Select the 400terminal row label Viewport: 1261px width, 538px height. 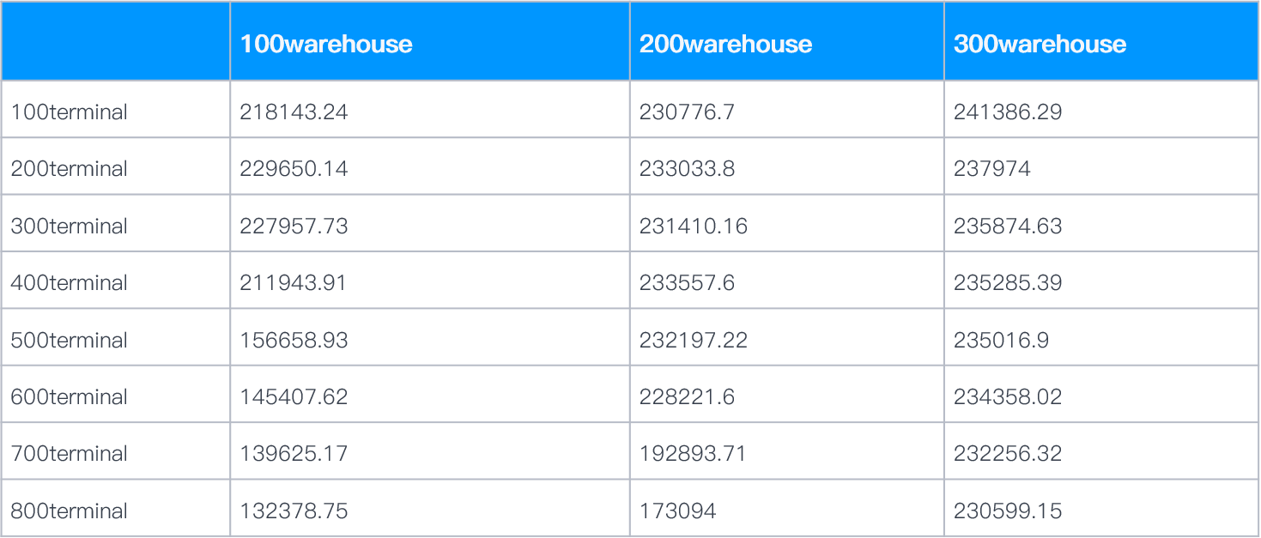coord(69,283)
